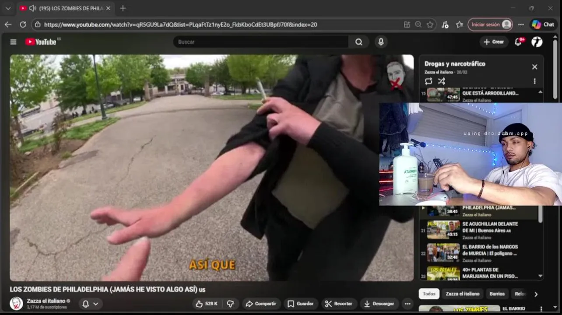The image size is (562, 315).
Task: Close the Drogas y narcotráfico playlist panel
Action: point(534,67)
